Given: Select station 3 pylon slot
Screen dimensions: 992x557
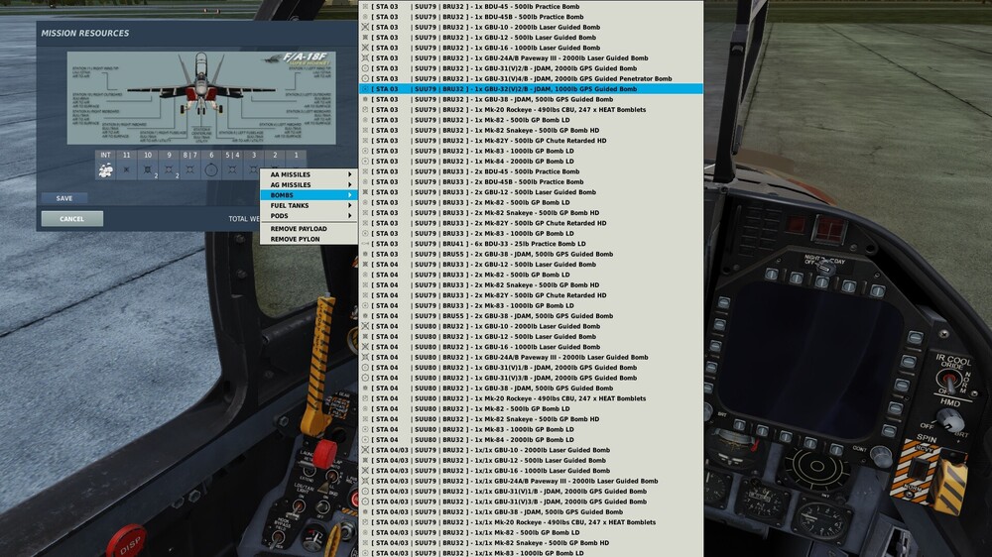Looking at the screenshot, I should pos(254,169).
